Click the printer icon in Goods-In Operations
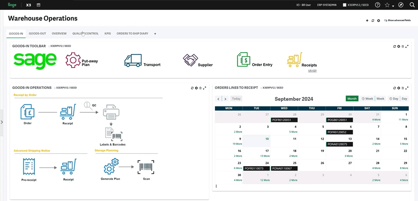This screenshot has width=418, height=201. pyautogui.click(x=111, y=112)
